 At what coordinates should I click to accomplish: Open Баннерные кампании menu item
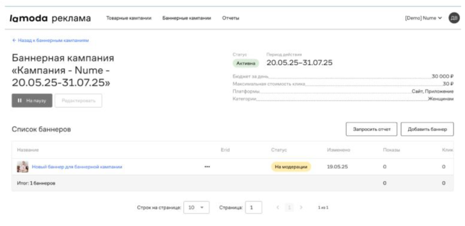point(187,18)
